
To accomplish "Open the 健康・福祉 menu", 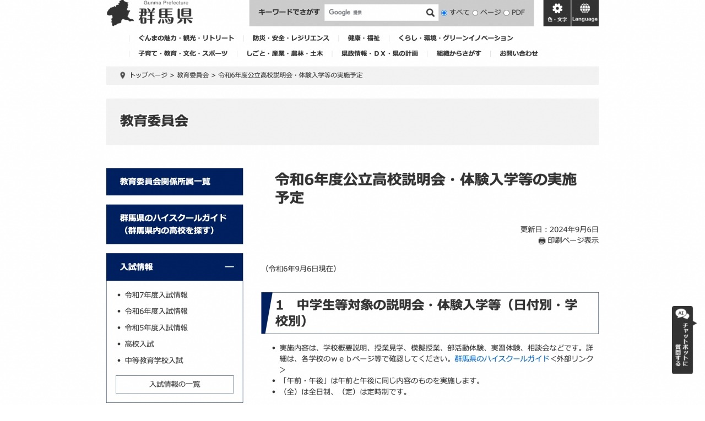I will 364,38.
